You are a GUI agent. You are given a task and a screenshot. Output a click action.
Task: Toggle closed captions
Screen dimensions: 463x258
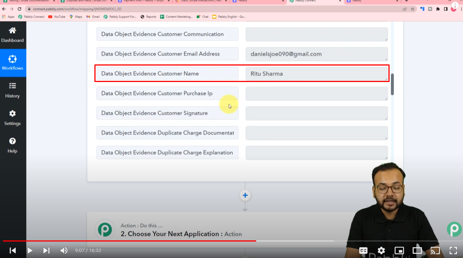(363, 251)
